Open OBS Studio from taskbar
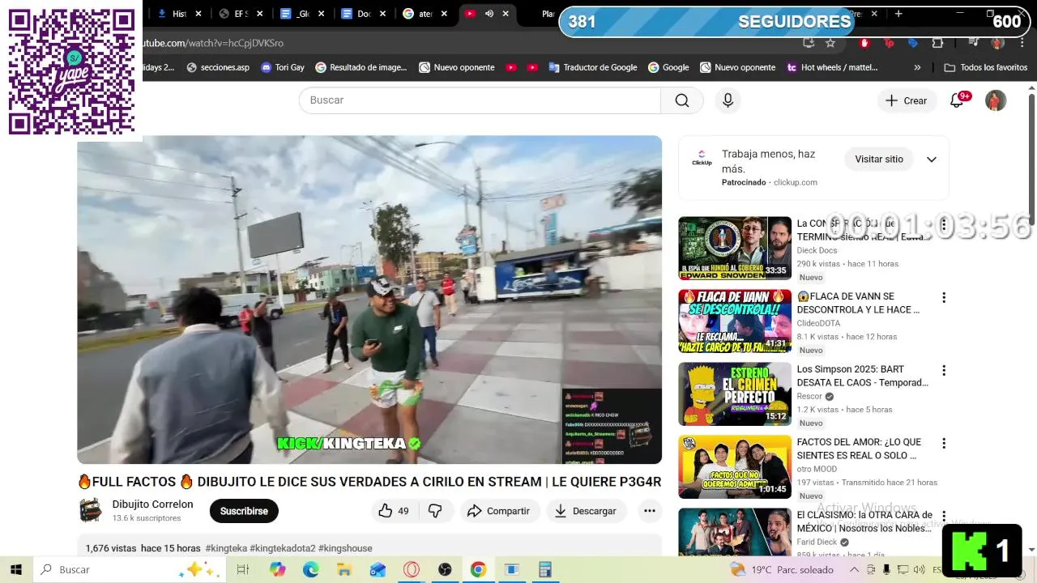 pos(445,569)
